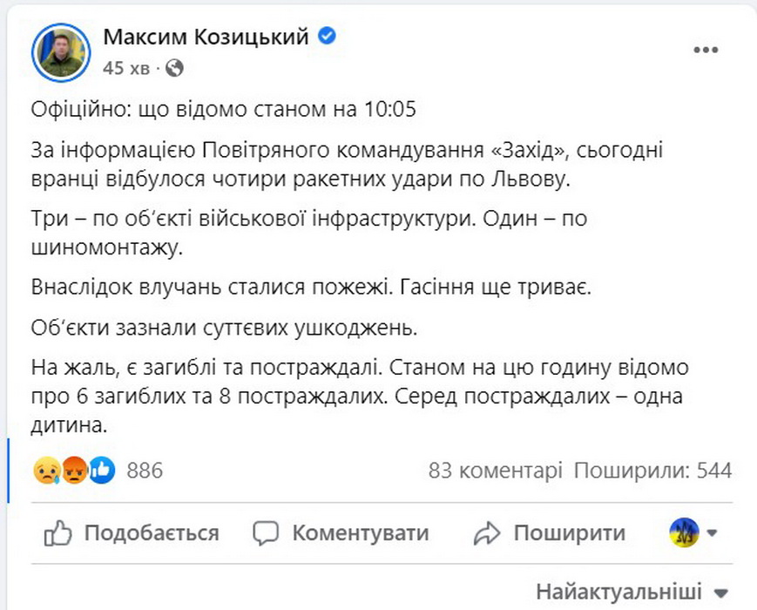The image size is (757, 610).
Task: Open the 'Поширили: 544' shares list
Action: [x=652, y=471]
